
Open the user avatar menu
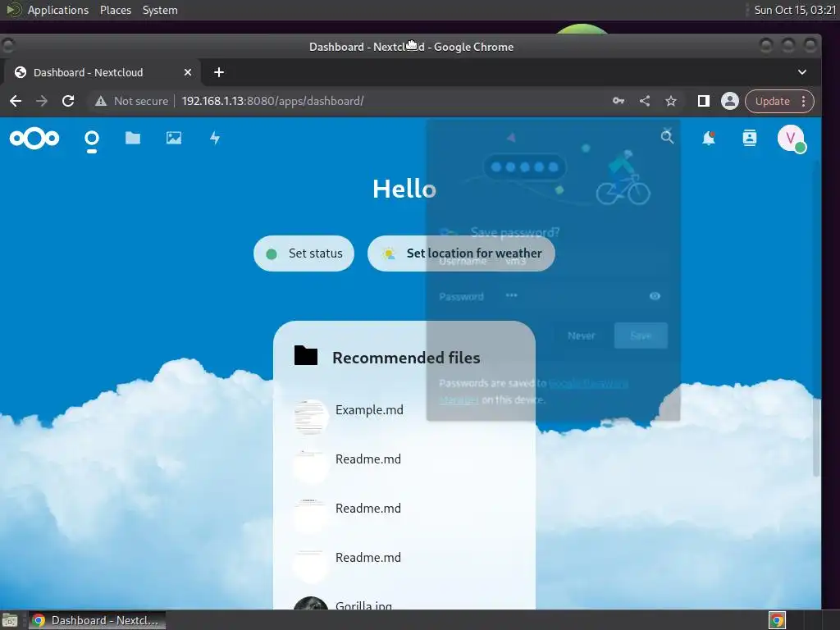[x=791, y=138]
